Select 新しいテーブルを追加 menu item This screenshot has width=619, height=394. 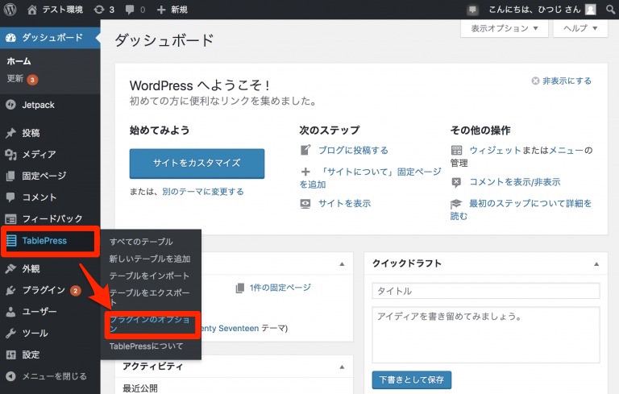point(150,259)
